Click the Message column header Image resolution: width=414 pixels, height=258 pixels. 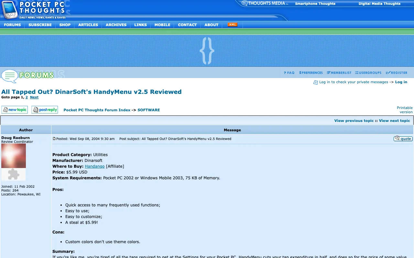232,130
